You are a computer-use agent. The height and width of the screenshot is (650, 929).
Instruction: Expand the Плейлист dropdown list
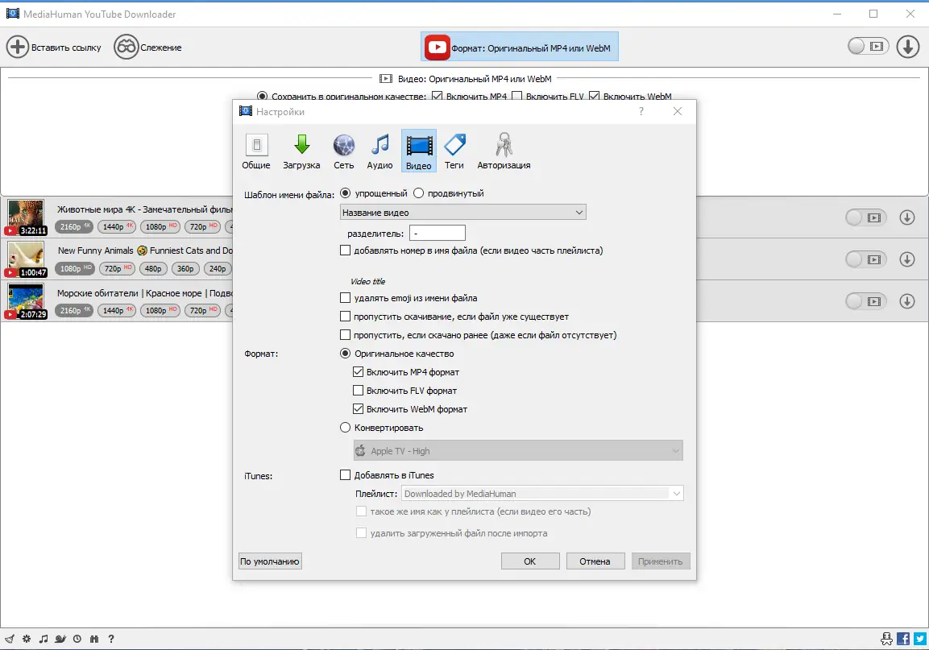(x=676, y=493)
